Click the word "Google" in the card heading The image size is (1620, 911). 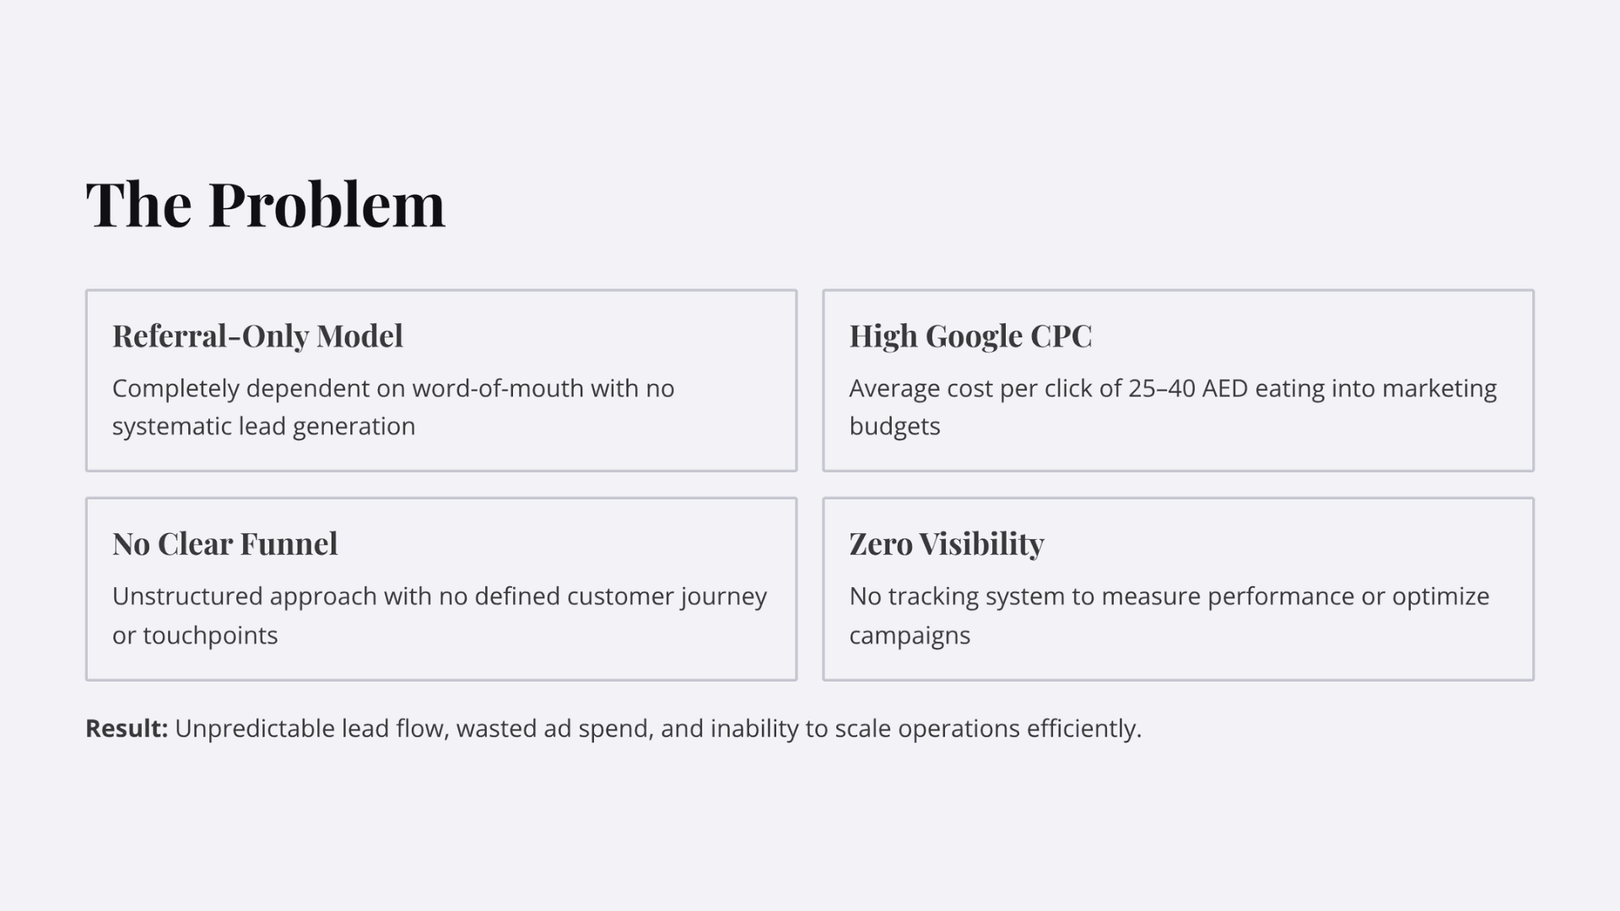point(974,336)
